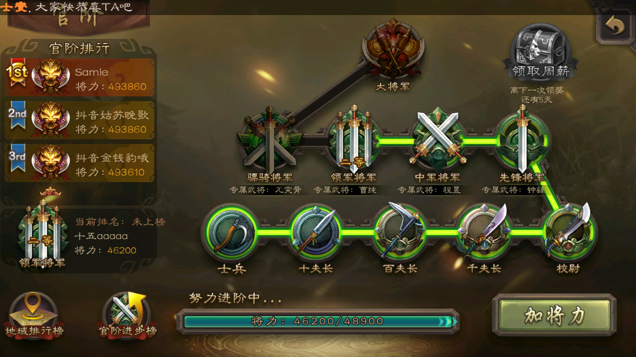Screen dimensions: 636x357
Task: Open the 领军将军 rank node
Action: (x=353, y=139)
